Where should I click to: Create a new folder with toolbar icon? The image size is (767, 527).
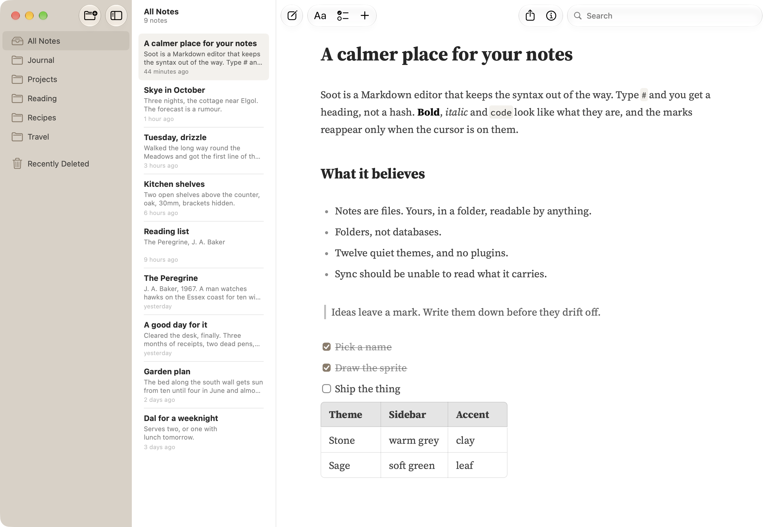pyautogui.click(x=90, y=16)
